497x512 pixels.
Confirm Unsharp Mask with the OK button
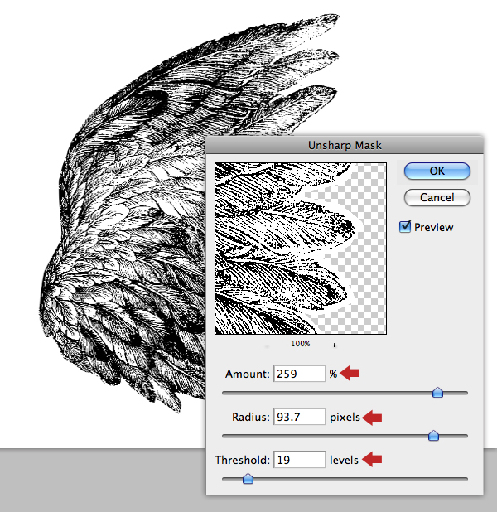tap(437, 171)
